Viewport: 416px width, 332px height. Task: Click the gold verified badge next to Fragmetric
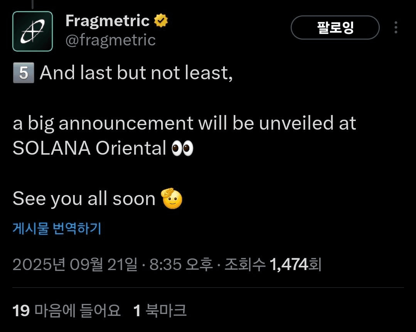[x=161, y=21]
